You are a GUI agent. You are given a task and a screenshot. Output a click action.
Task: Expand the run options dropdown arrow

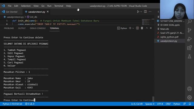[x=141, y=12]
